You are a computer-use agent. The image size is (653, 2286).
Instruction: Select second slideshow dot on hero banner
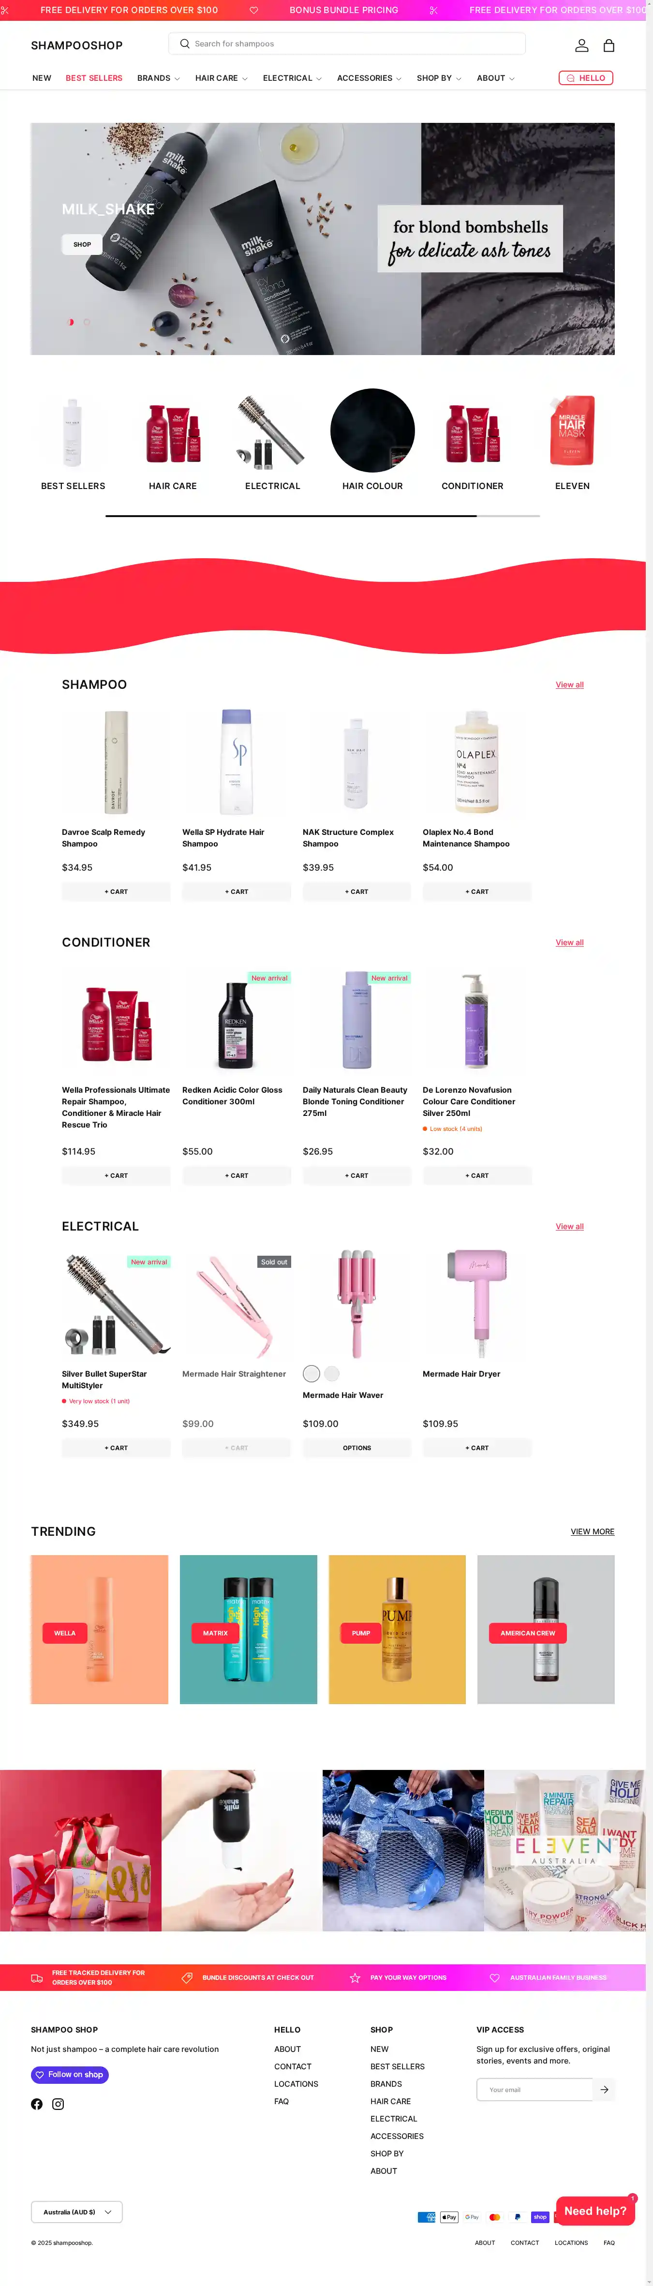point(86,322)
